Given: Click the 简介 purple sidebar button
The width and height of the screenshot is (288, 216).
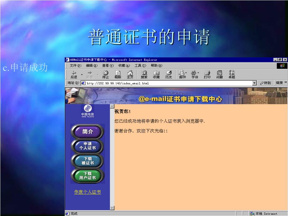Looking at the screenshot, I should [87, 131].
